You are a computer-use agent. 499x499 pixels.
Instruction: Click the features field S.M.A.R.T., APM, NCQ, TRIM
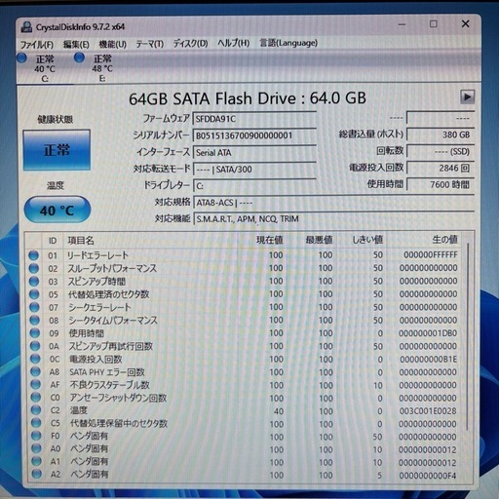pos(333,218)
